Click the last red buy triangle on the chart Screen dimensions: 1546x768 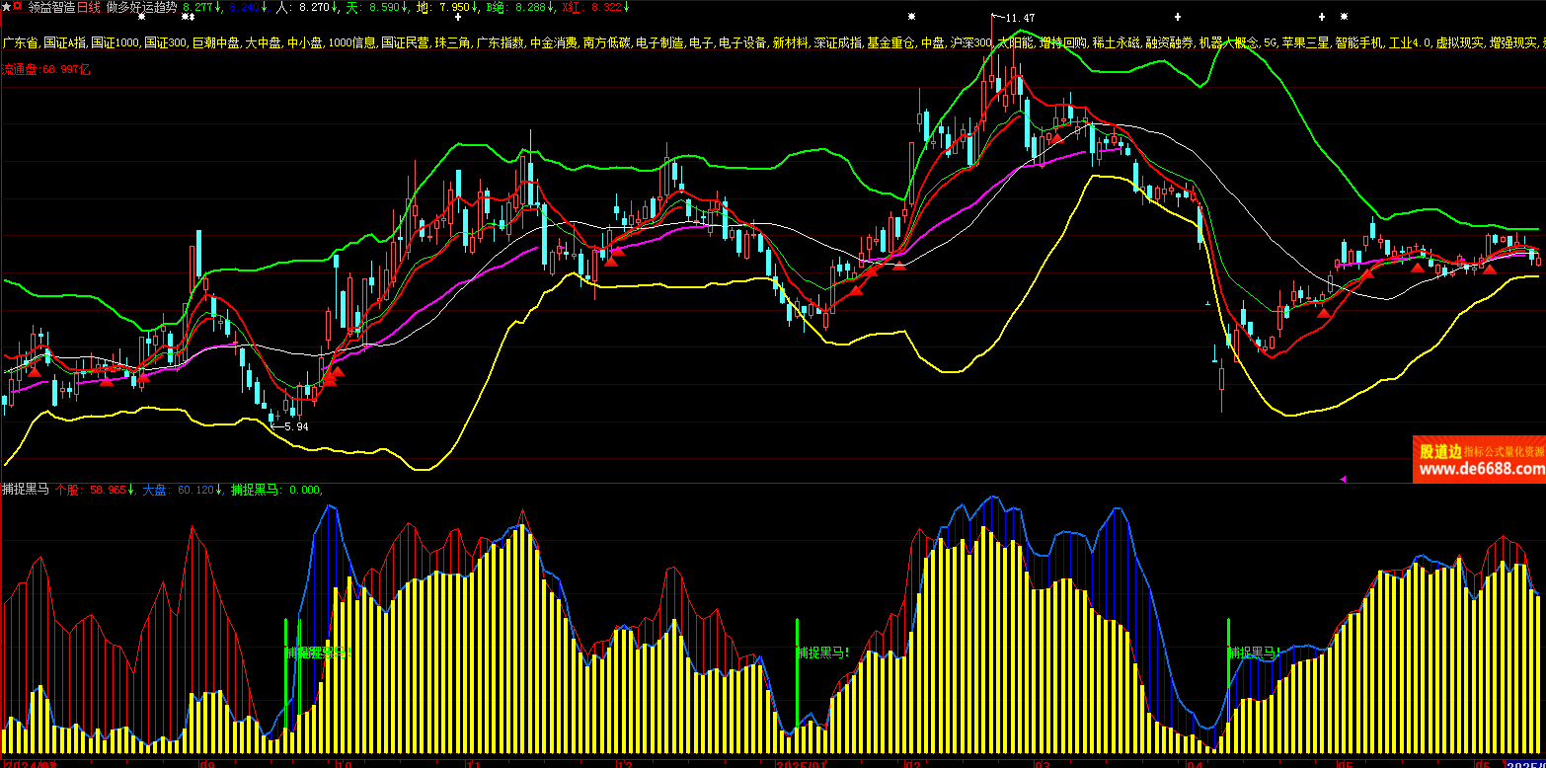[x=1489, y=269]
